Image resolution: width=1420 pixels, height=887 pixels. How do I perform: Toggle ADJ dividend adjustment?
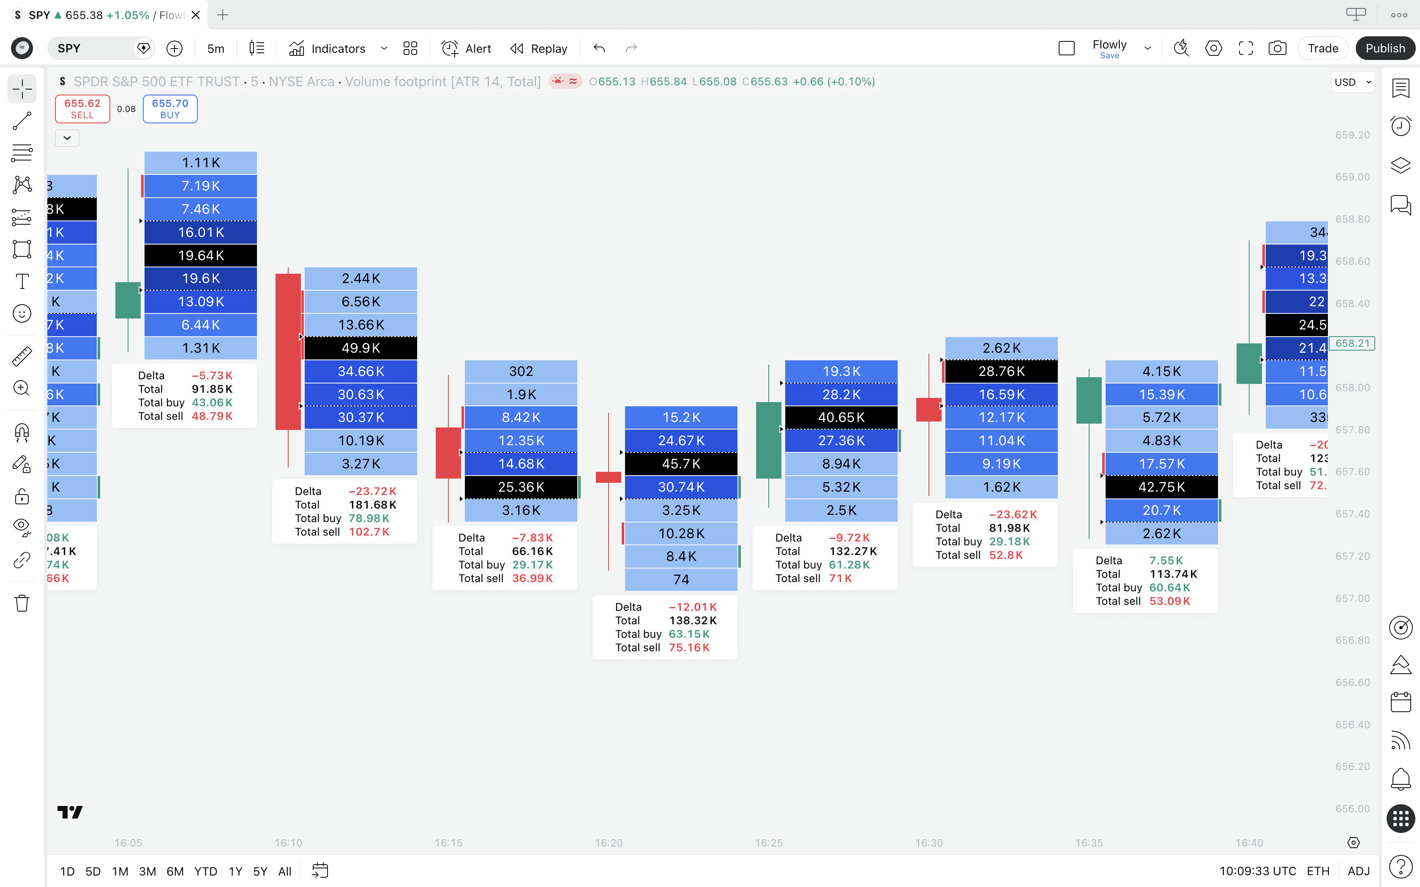(x=1358, y=871)
